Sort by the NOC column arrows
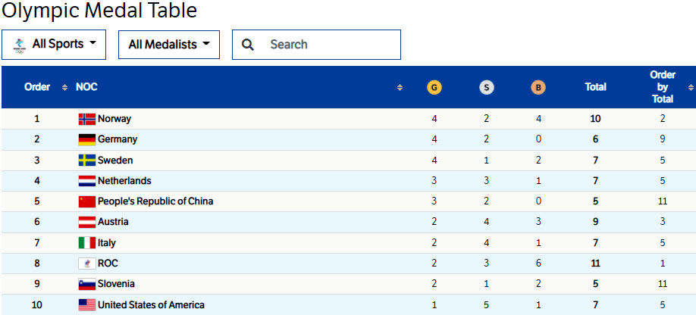This screenshot has height=315, width=696. coord(400,87)
